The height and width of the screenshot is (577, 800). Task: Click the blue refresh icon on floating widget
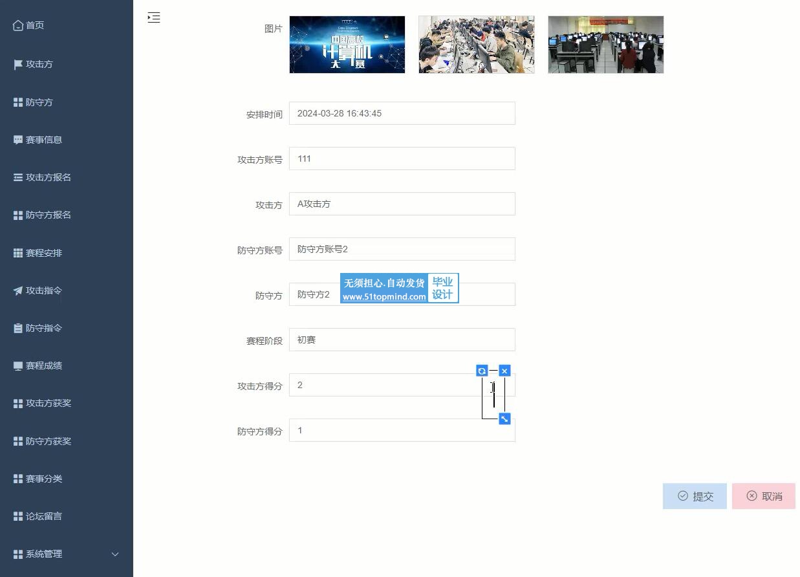click(x=482, y=371)
